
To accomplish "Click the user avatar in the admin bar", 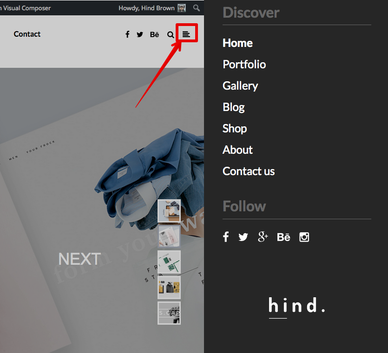I will coord(182,8).
